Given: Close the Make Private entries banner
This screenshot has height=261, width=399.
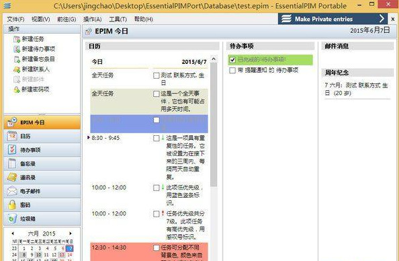Looking at the screenshot, I should pyautogui.click(x=393, y=19).
